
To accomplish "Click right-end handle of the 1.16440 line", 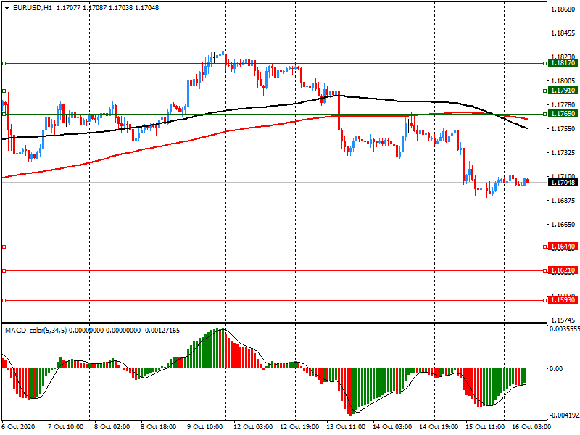I will (x=545, y=246).
